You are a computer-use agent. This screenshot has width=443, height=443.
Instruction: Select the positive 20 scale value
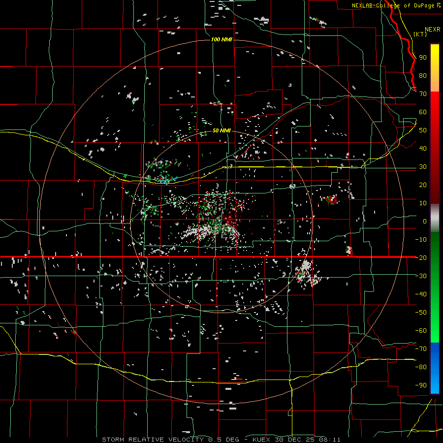pos(423,185)
